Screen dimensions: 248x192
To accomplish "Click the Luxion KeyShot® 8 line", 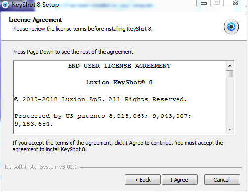I will tap(119, 82).
